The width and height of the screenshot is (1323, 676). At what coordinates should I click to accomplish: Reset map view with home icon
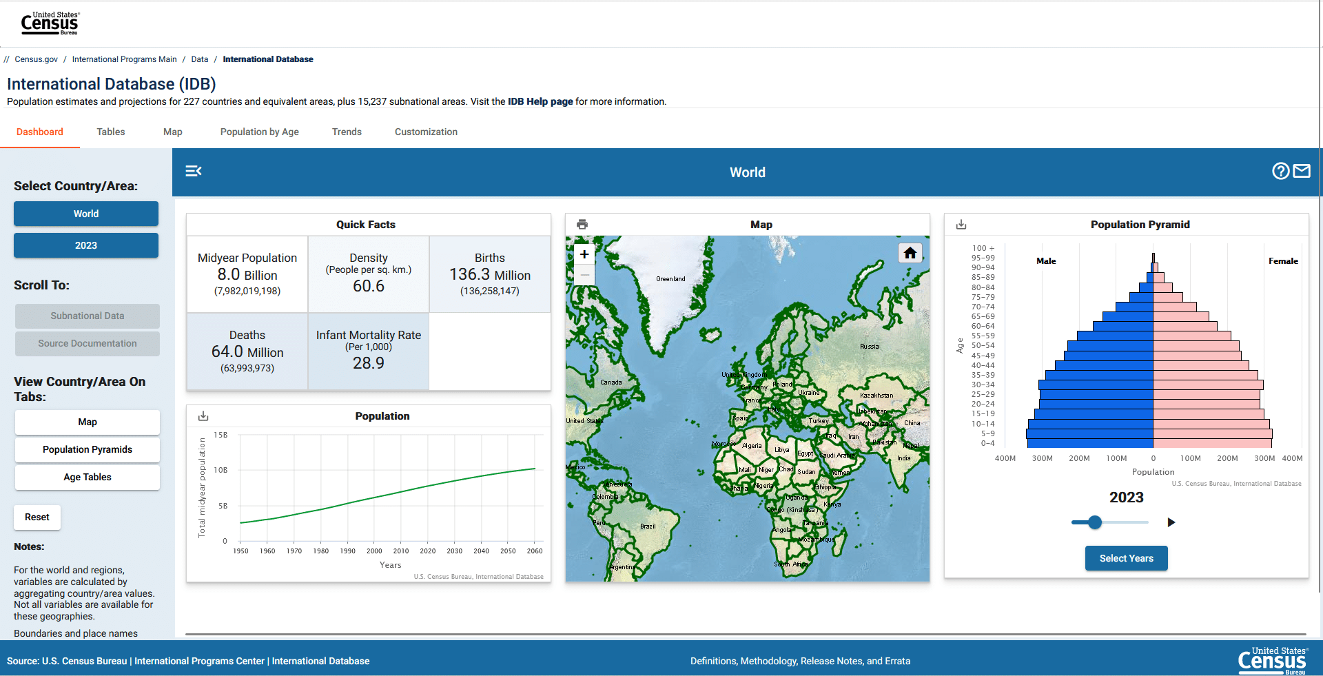tap(910, 254)
